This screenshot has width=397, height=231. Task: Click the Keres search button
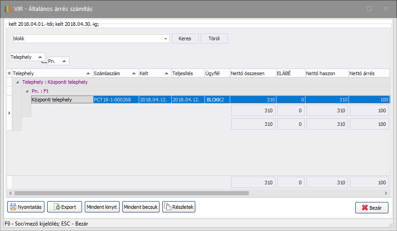coord(185,39)
